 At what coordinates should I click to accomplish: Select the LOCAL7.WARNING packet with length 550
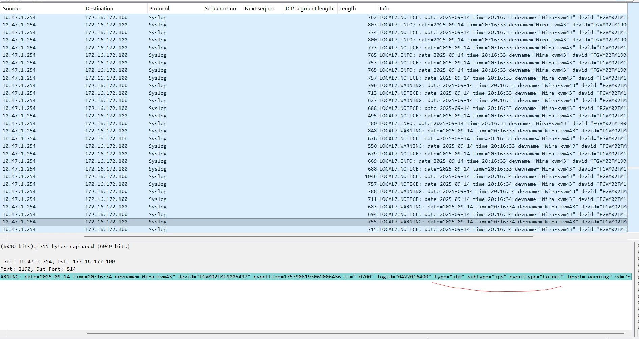point(314,146)
